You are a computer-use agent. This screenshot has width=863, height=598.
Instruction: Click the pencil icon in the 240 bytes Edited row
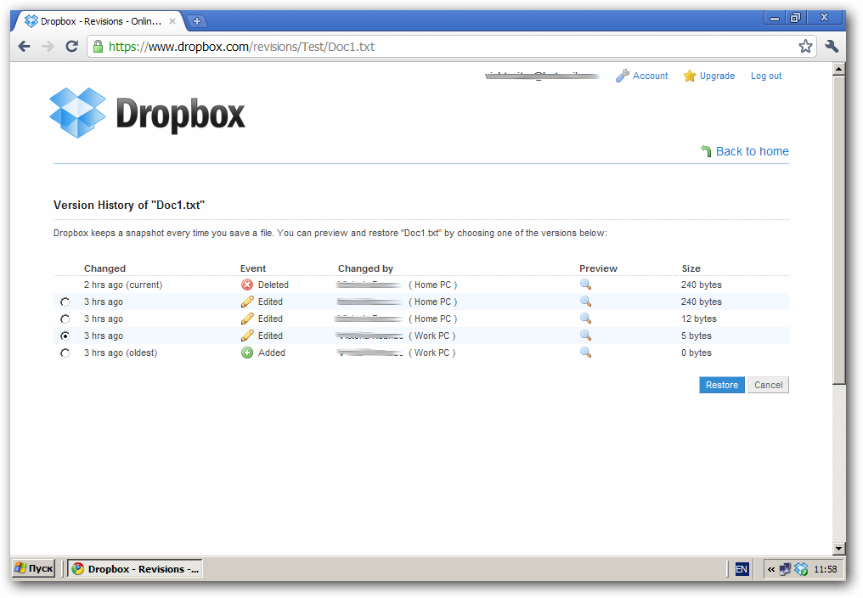pyautogui.click(x=247, y=302)
